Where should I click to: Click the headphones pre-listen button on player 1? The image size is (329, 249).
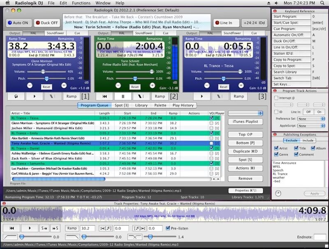[16, 97]
